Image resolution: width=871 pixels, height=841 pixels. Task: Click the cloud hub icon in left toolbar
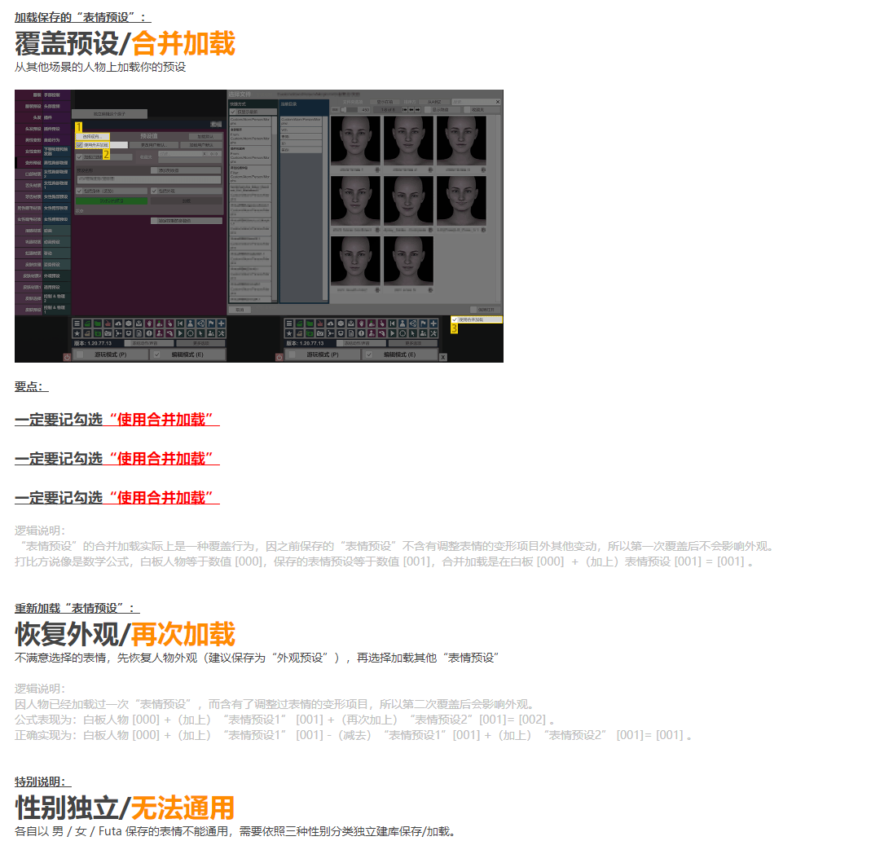tap(118, 324)
